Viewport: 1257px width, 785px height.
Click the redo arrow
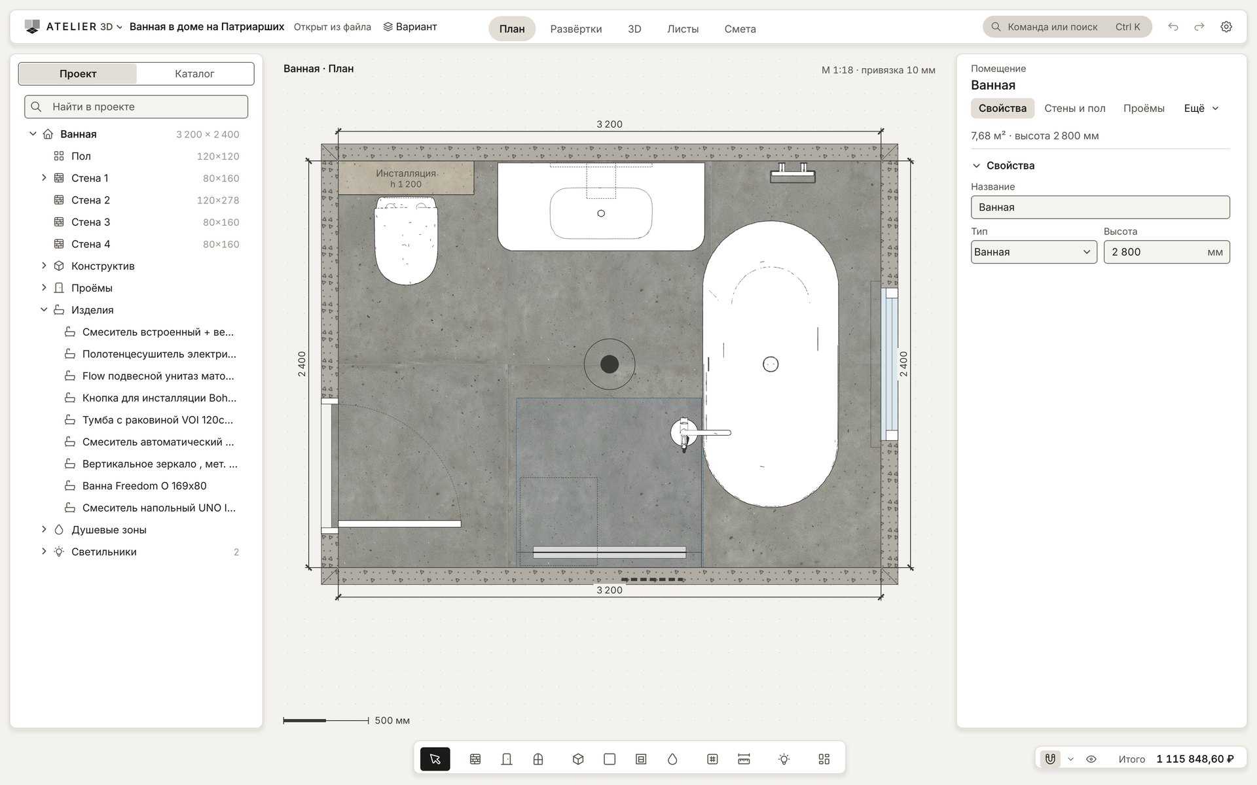pos(1199,27)
